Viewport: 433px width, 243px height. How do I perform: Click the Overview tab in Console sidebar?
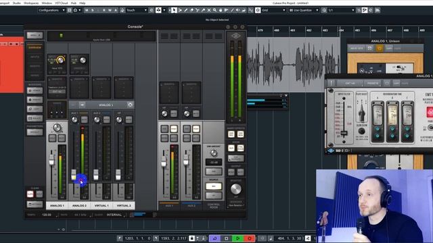point(35,47)
